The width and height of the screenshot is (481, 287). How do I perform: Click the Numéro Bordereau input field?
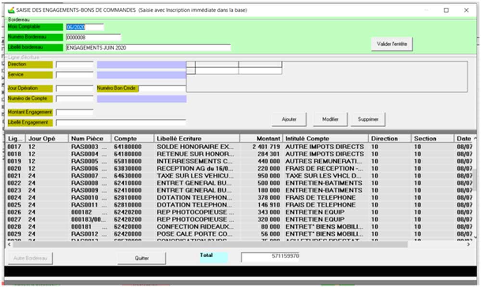tap(93, 37)
